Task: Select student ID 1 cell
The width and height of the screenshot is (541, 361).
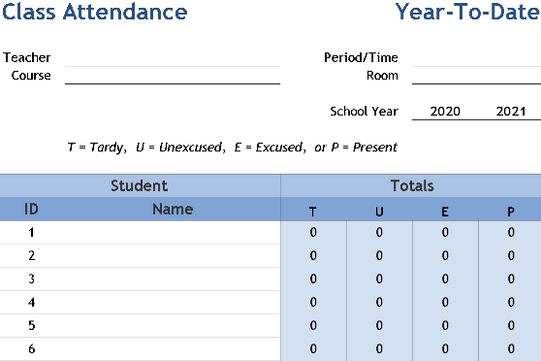Action: (31, 233)
